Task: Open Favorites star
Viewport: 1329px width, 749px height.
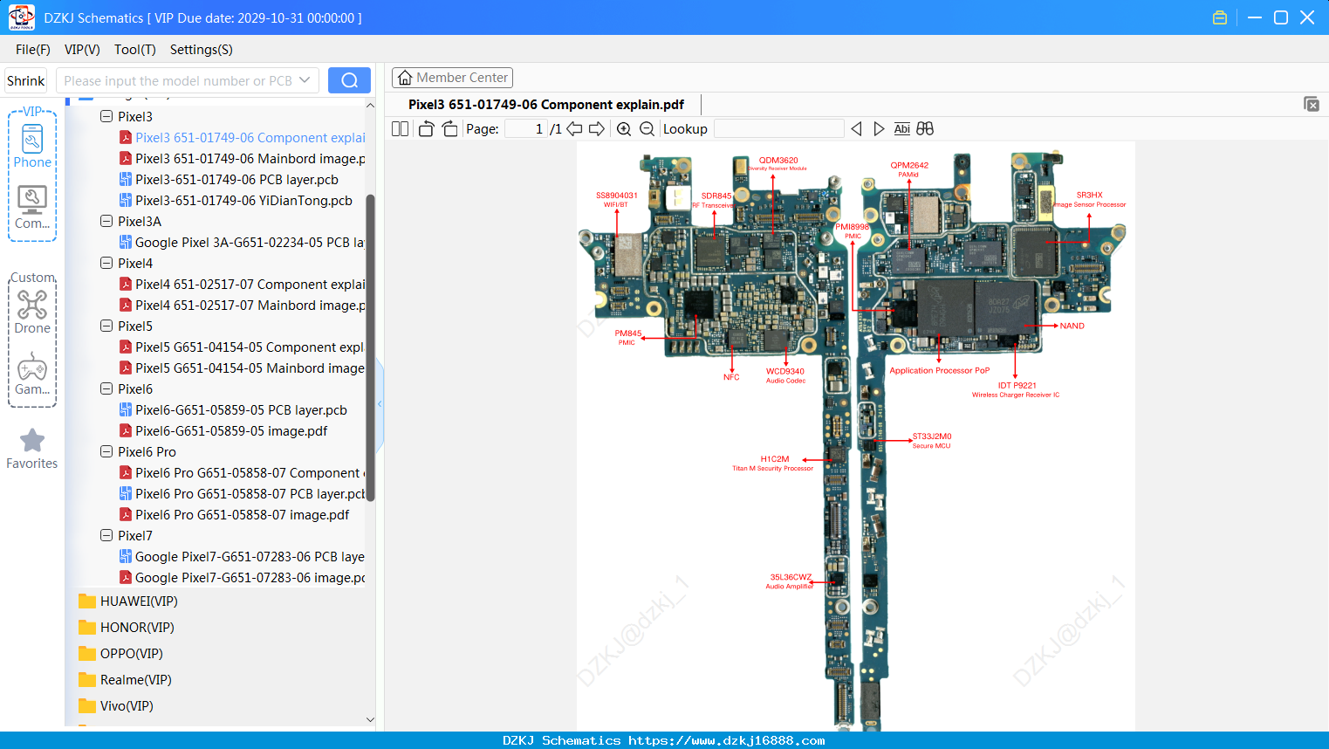Action: (32, 449)
